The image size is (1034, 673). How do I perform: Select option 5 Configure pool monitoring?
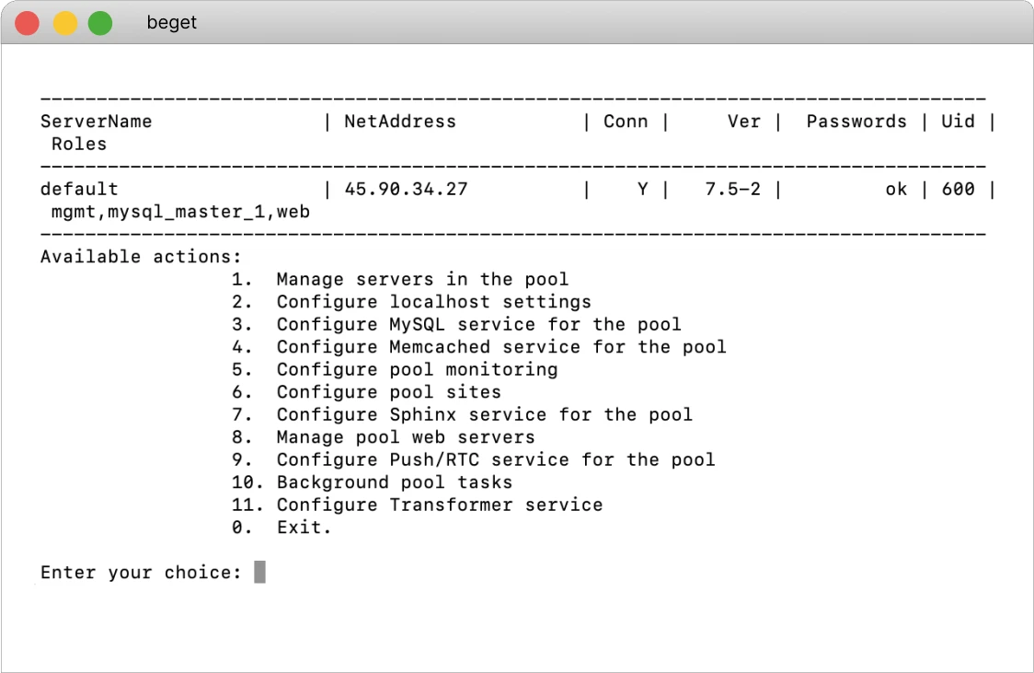pyautogui.click(x=417, y=369)
